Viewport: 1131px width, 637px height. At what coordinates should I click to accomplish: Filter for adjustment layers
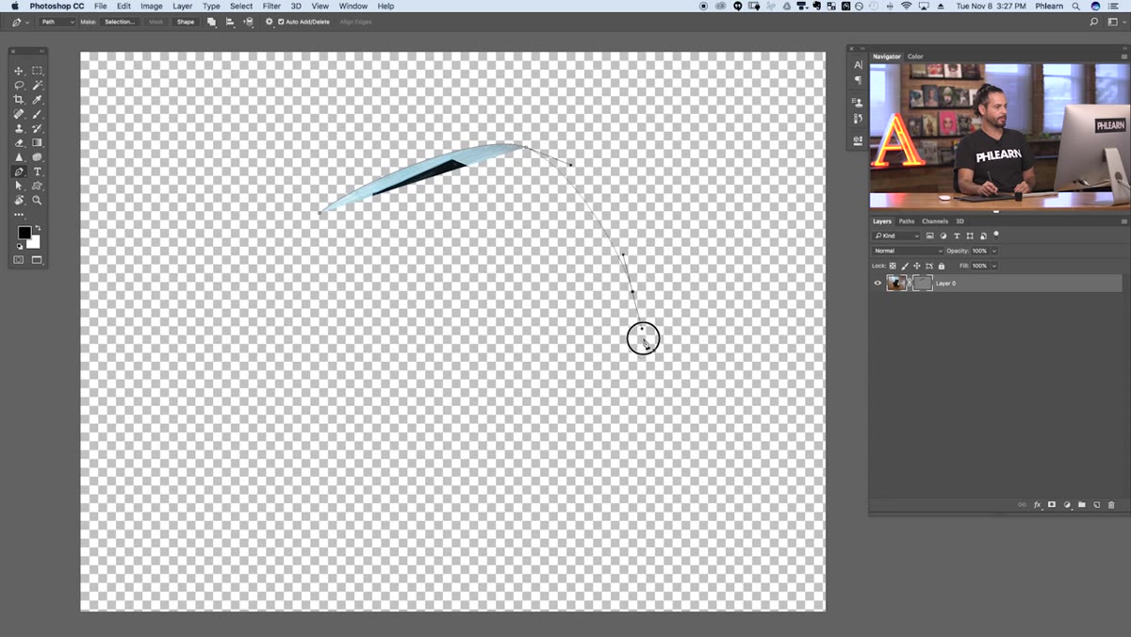[943, 236]
